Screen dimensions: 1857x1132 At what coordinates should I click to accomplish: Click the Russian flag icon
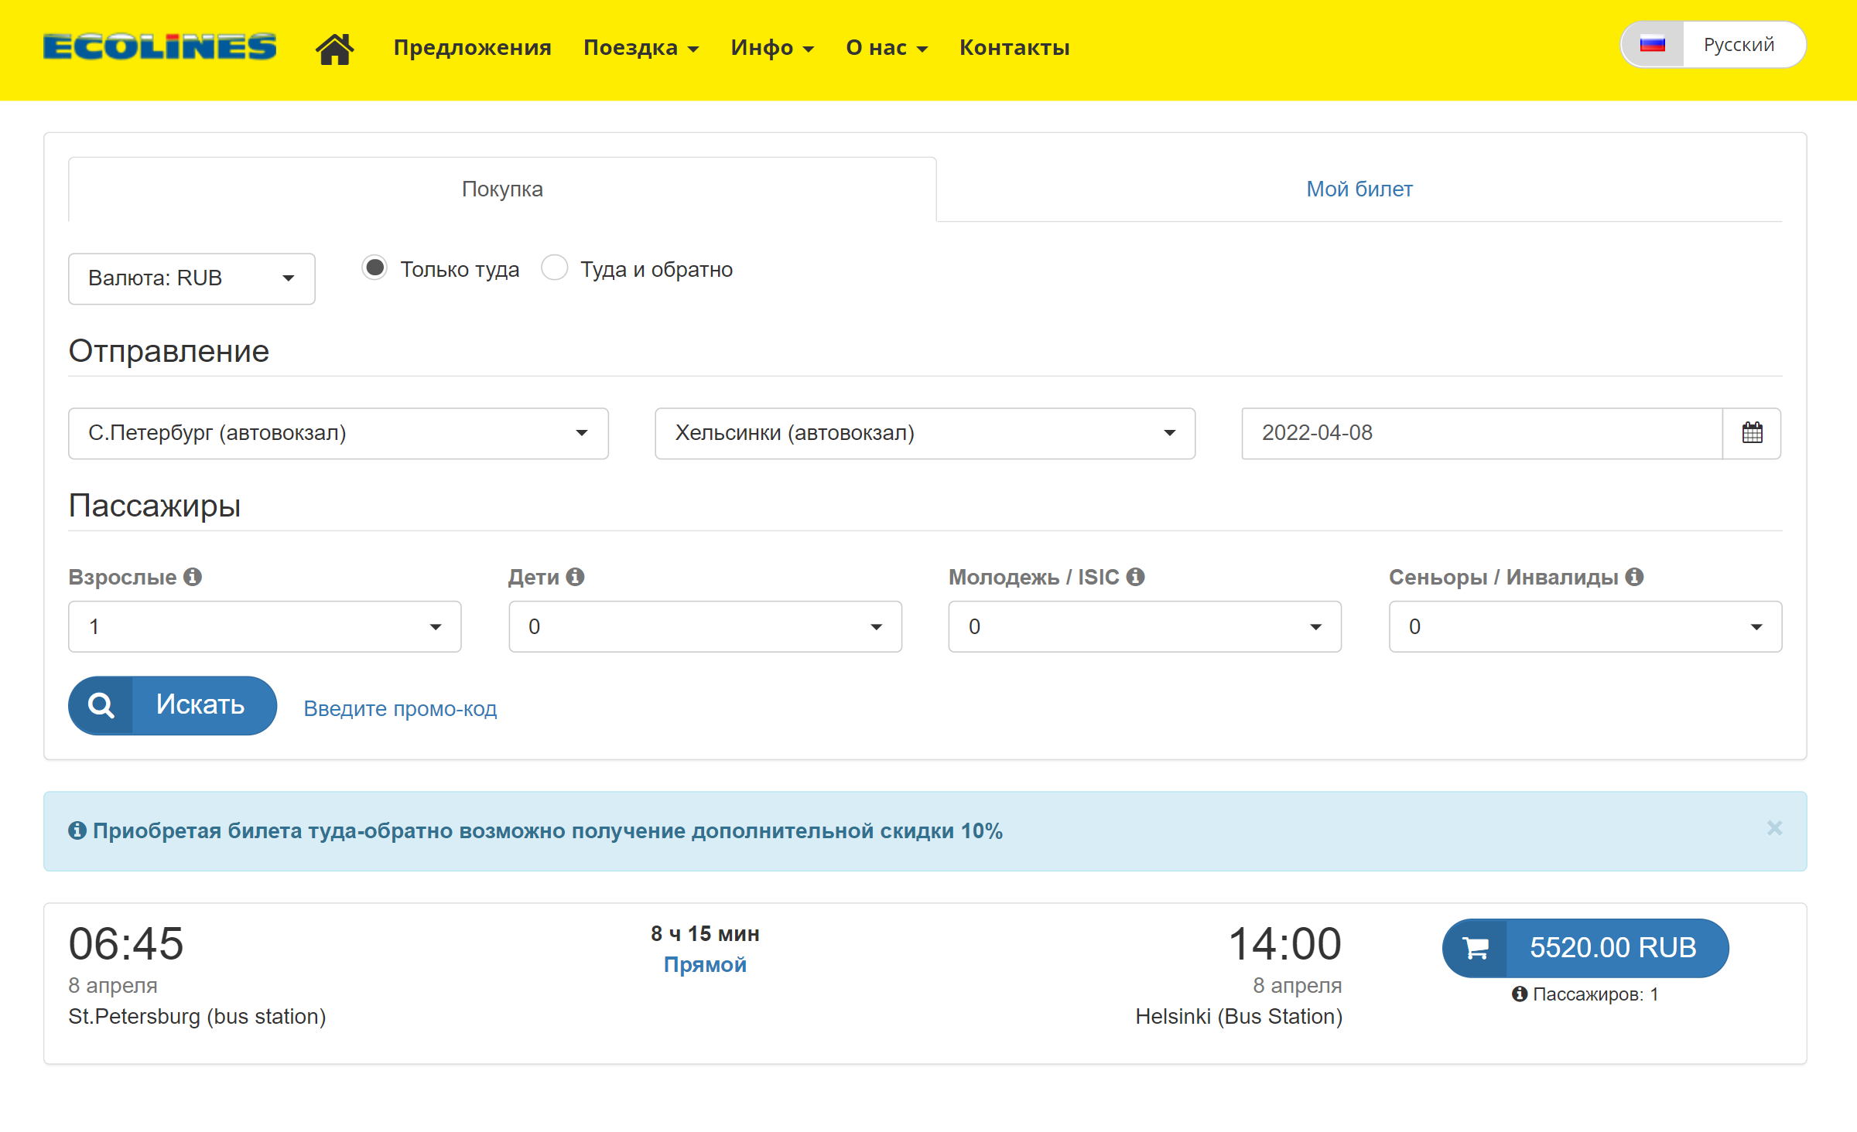click(x=1652, y=45)
